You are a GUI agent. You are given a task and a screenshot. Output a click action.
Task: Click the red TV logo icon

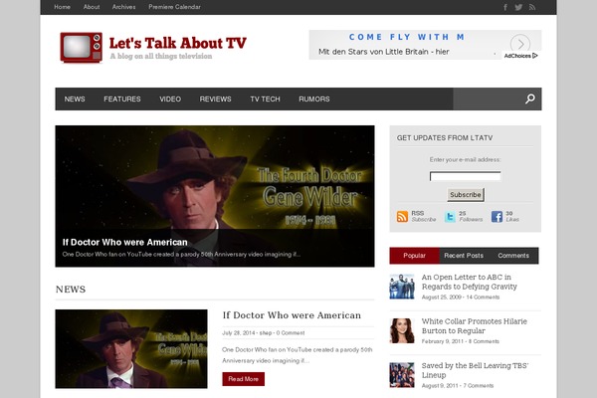pos(82,47)
